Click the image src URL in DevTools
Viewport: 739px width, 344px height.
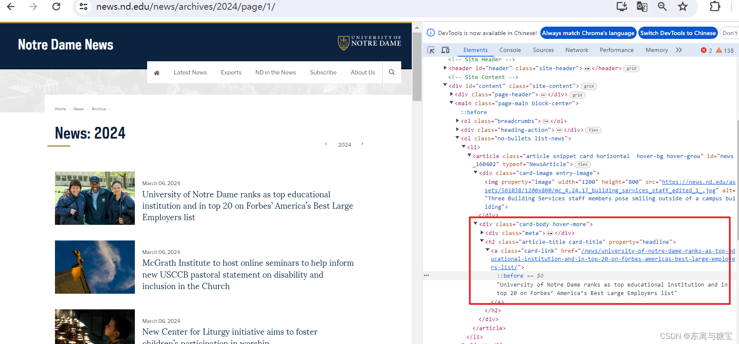[x=610, y=186]
